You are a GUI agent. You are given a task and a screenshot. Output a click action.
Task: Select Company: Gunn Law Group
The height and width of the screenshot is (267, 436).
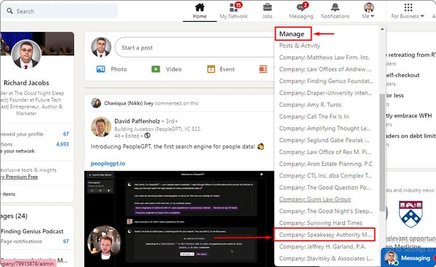point(315,199)
